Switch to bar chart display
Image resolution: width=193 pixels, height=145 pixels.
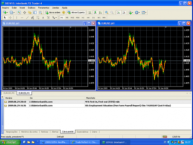(90, 12)
